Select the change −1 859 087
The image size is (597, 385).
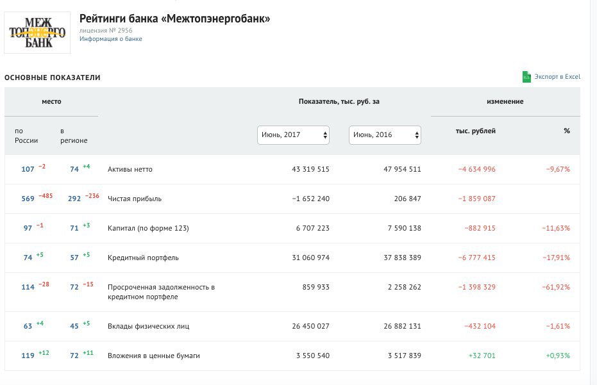click(x=476, y=199)
